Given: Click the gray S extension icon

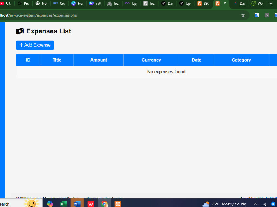Looking at the screenshot, I should (266, 15).
